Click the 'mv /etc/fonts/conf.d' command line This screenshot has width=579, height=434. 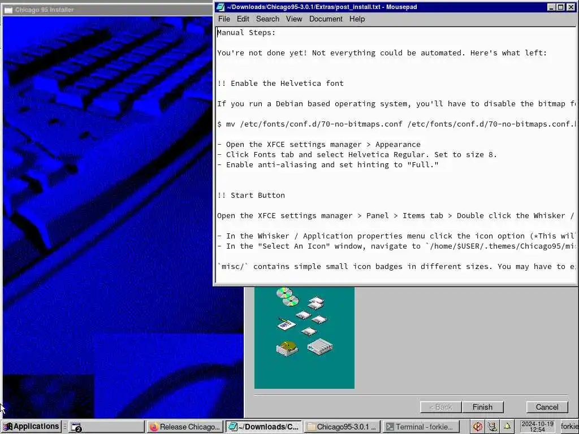click(x=396, y=124)
